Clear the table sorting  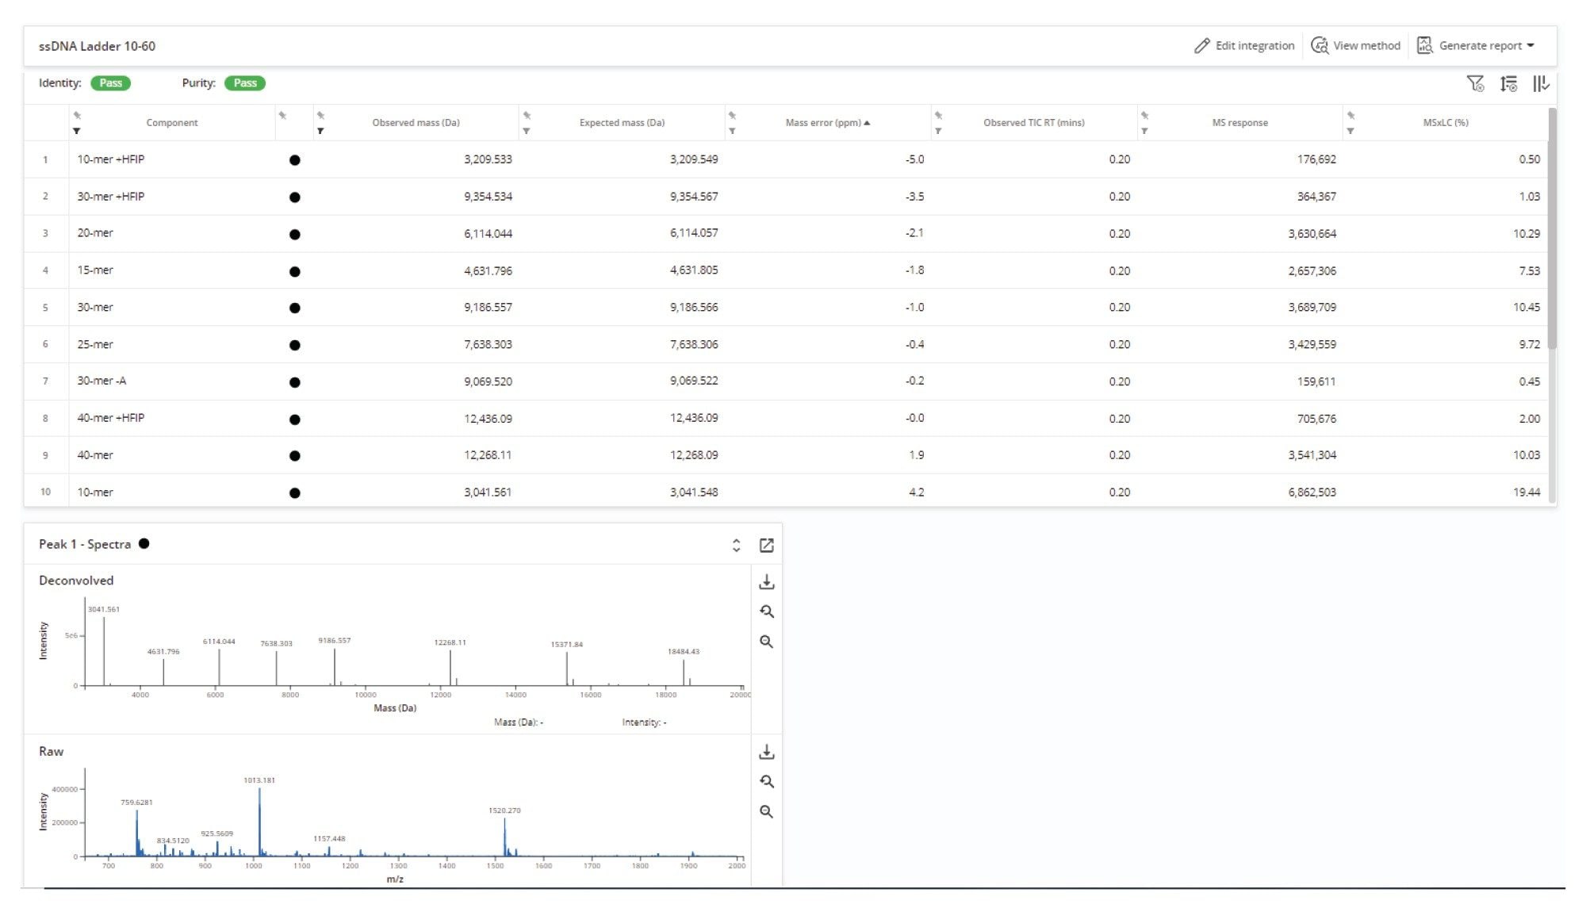(x=1509, y=82)
